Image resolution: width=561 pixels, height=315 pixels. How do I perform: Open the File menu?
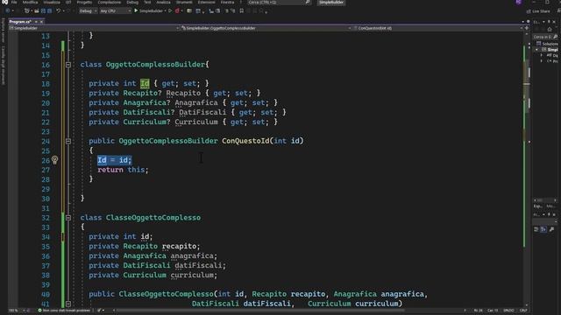14,2
